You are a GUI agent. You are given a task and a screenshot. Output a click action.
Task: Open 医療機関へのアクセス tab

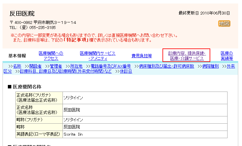[x=51, y=56]
